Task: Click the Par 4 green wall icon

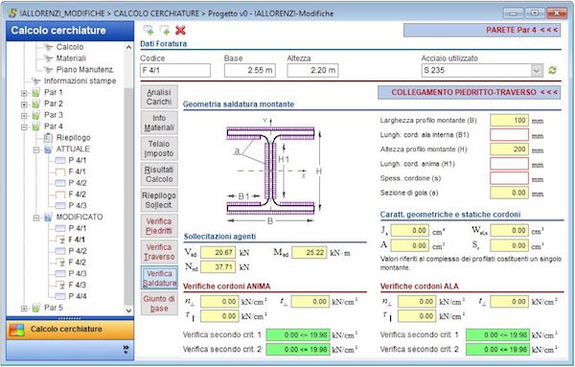Action: 36,126
